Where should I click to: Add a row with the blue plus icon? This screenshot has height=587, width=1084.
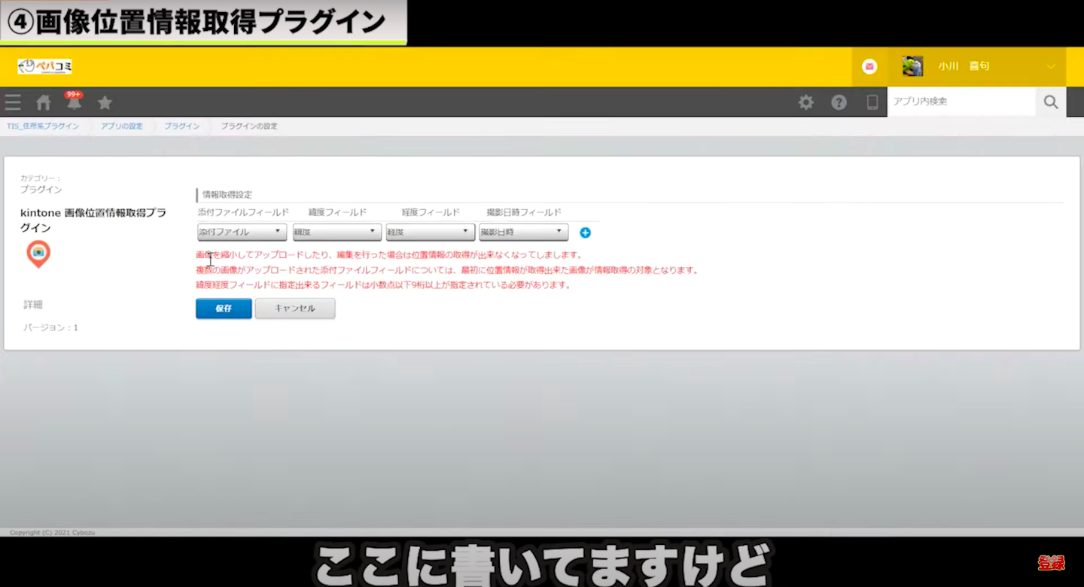point(585,233)
